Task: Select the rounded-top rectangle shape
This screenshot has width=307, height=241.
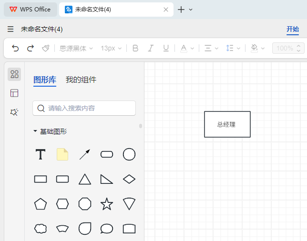Action: tap(129, 229)
